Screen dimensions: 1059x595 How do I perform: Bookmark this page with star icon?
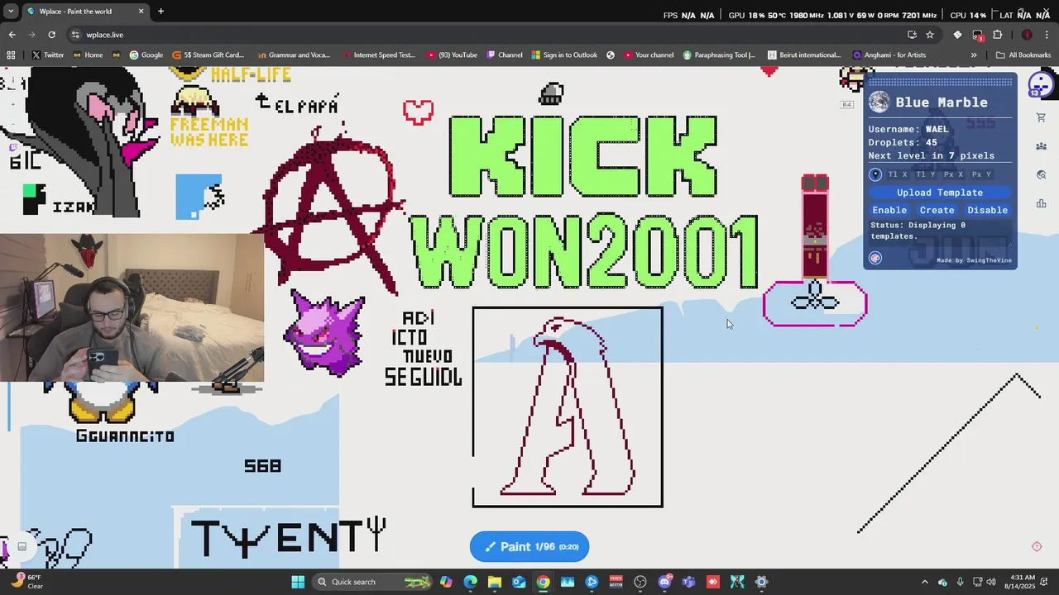[x=930, y=35]
